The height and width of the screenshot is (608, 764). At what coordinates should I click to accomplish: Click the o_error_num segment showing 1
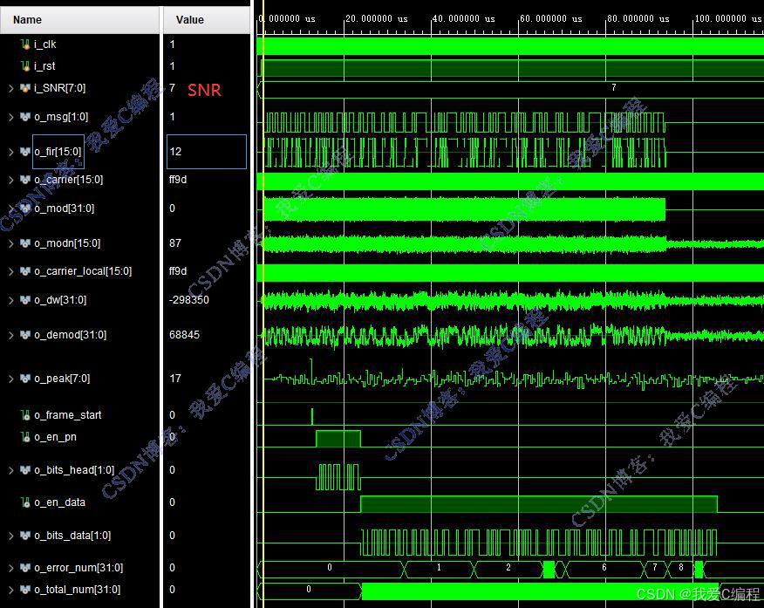coord(439,568)
